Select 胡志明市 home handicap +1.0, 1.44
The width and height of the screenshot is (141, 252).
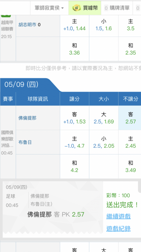[x=75, y=25]
